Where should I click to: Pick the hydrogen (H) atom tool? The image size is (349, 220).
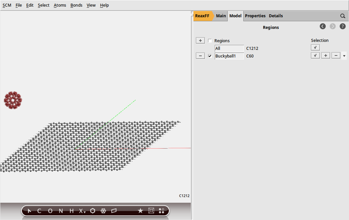(x=71, y=211)
